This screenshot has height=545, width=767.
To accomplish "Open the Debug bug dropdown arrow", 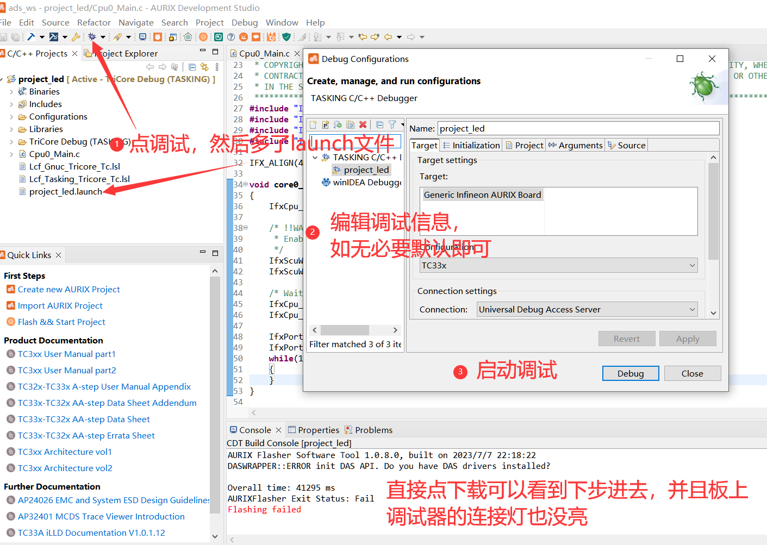I will [103, 37].
